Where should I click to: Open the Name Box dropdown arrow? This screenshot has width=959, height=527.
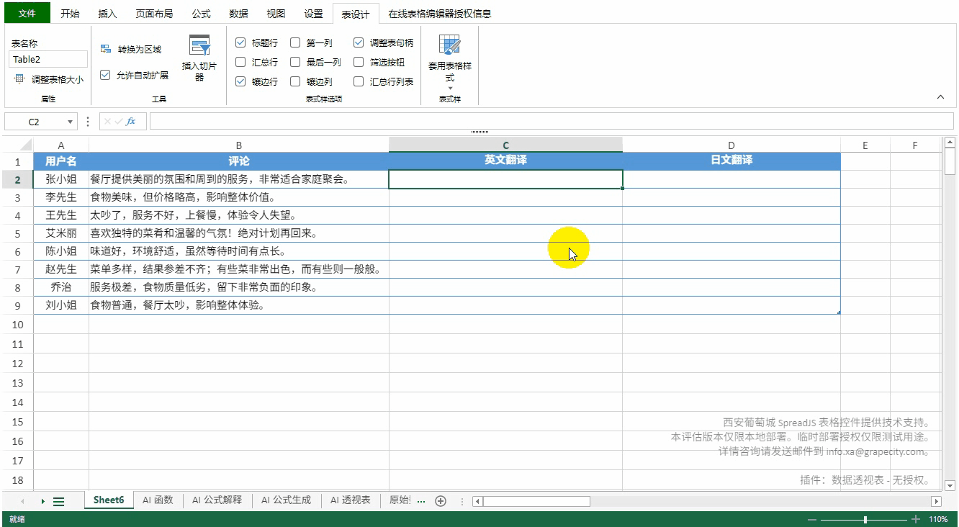click(70, 122)
